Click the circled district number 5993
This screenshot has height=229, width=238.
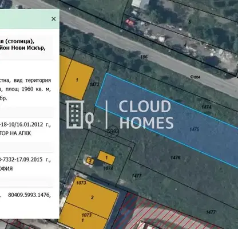113,132
